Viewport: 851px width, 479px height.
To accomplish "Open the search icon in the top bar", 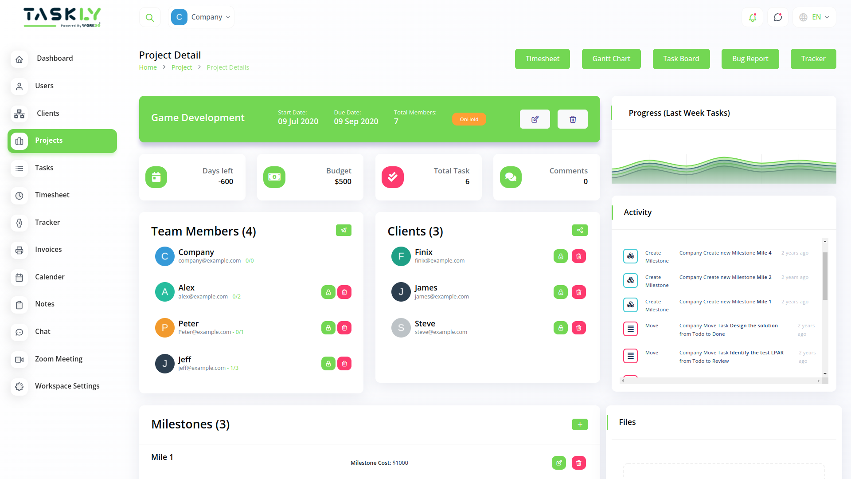I will (150, 17).
